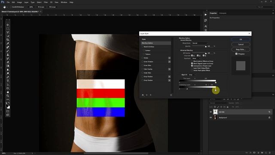Click Layers panel add layer style icon
Screen dimensions: 275x155
point(251,153)
